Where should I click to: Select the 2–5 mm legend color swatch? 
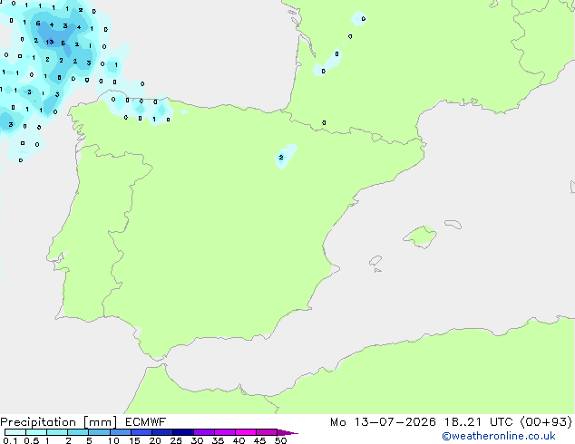coord(78,432)
